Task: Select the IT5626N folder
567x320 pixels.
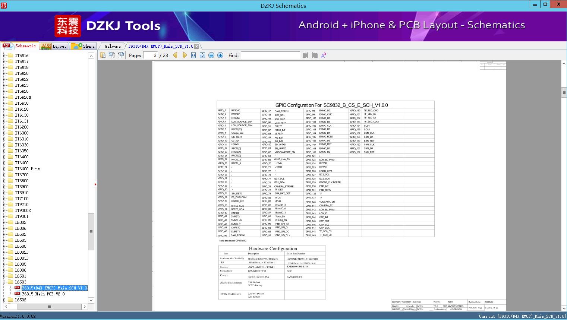Action: (23, 97)
